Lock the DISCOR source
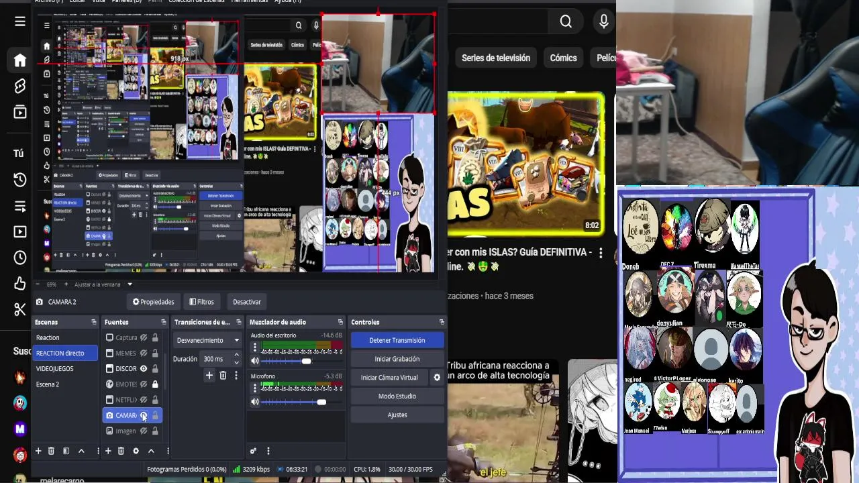The height and width of the screenshot is (483, 859). coord(155,368)
